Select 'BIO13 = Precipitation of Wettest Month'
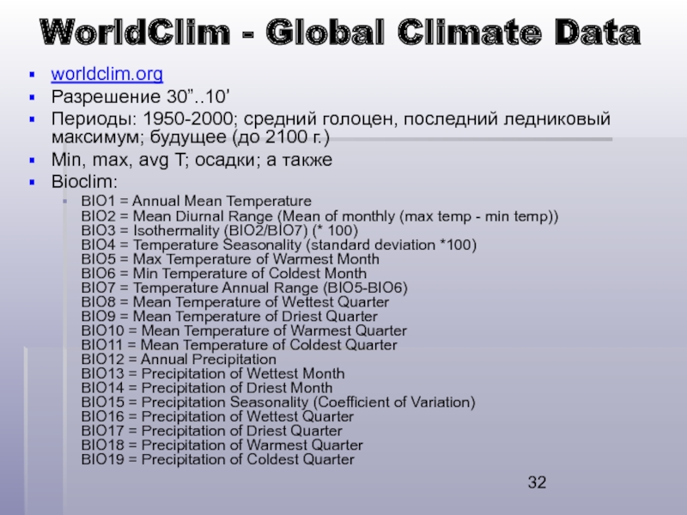The width and height of the screenshot is (687, 515). coord(213,373)
